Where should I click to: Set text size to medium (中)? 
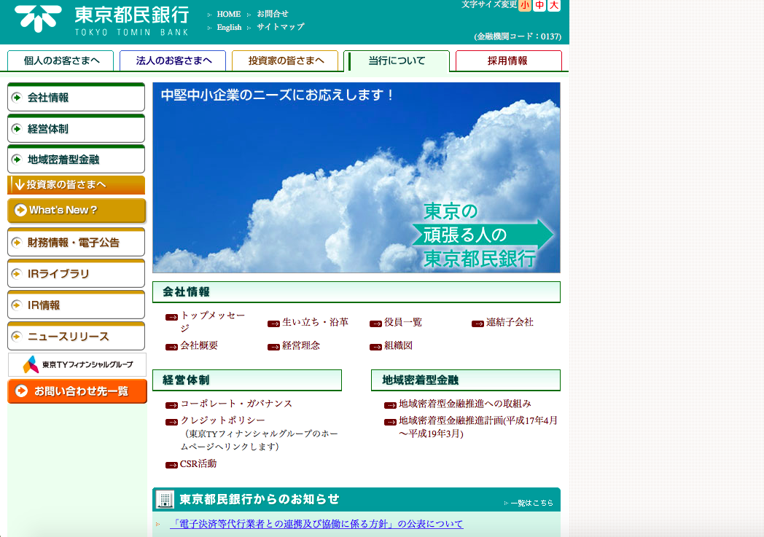point(539,6)
